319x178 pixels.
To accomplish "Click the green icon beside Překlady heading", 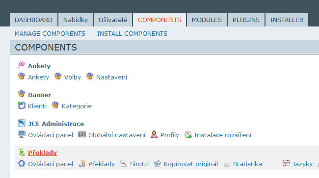I will pyautogui.click(x=22, y=152).
